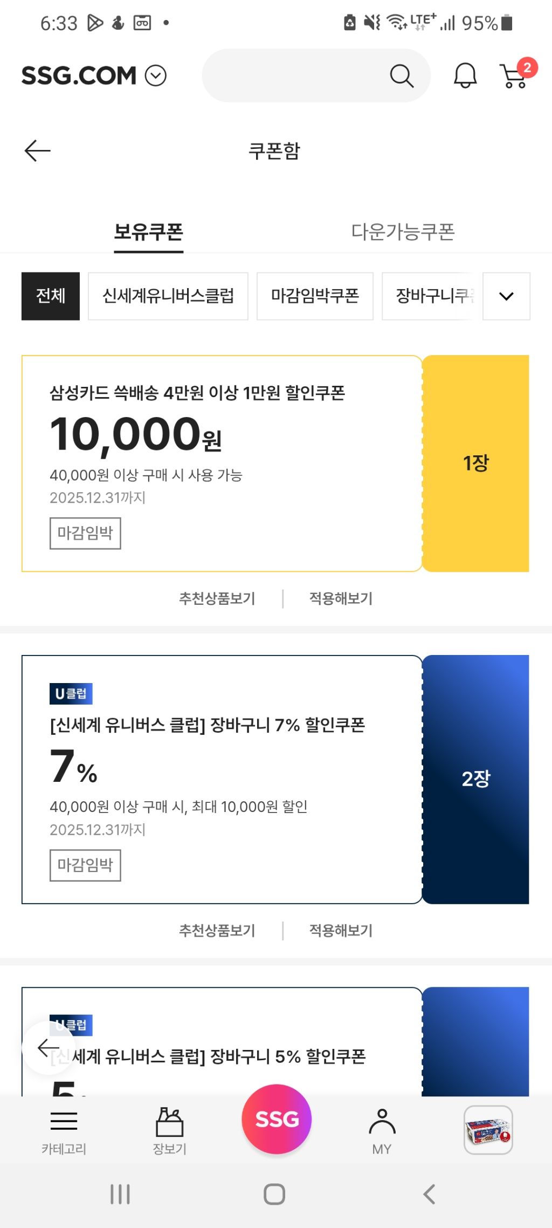Select the 전체 filter chip

[51, 296]
